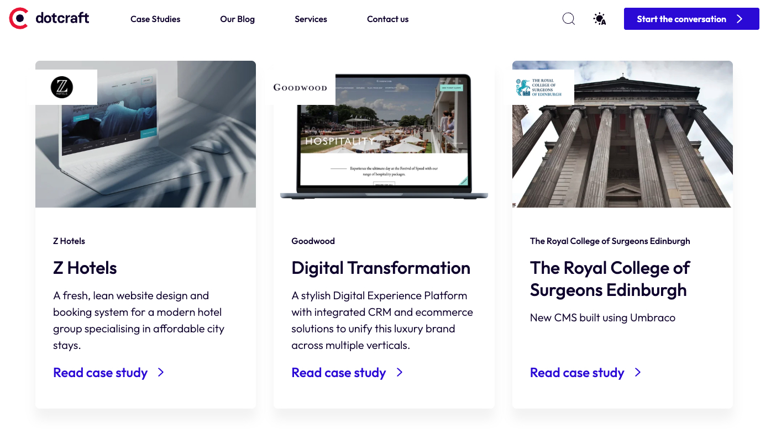Click the Z Hotels logo badge
Screen dimensions: 776x429
(x=62, y=87)
